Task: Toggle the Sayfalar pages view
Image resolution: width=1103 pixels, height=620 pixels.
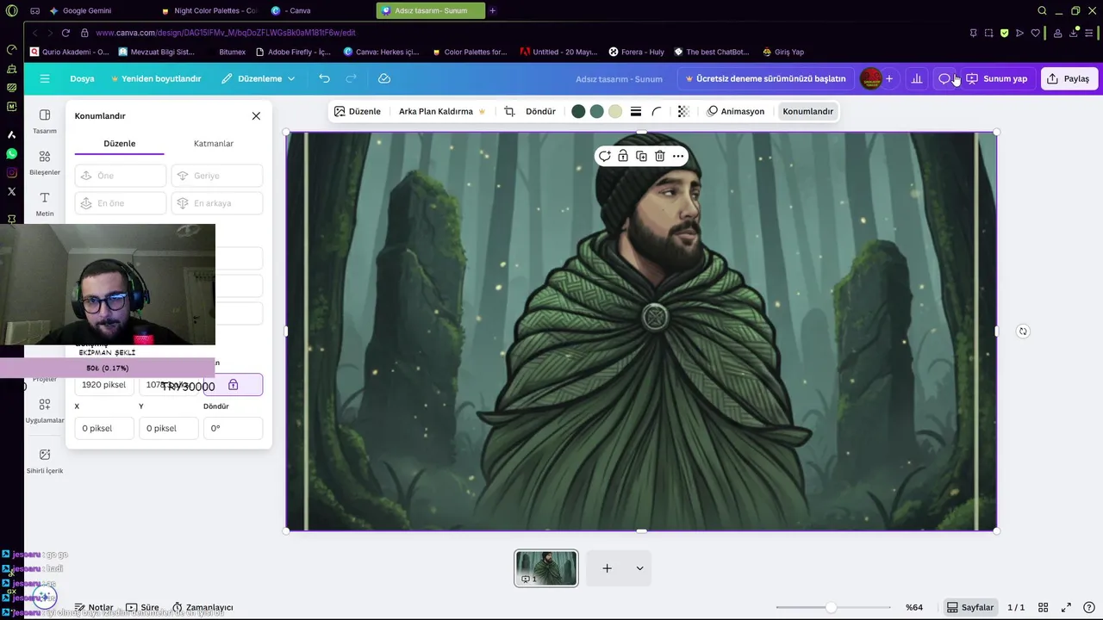Action: [970, 607]
